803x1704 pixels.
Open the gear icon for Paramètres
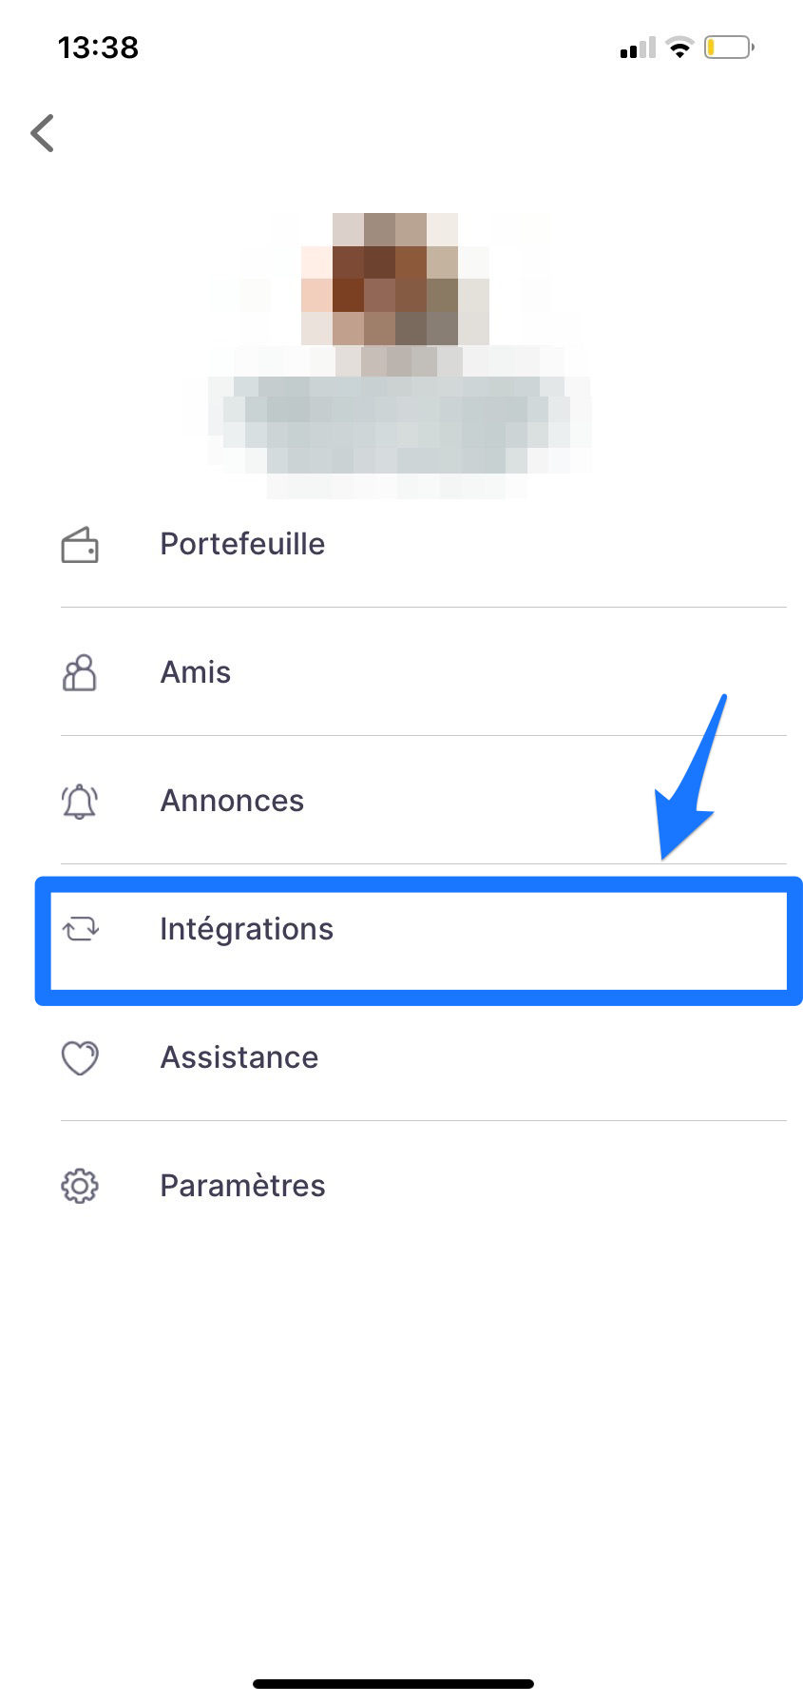[x=80, y=1186]
